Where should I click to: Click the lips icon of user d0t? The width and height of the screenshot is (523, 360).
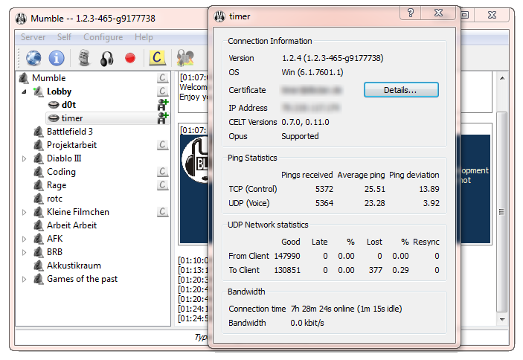tap(54, 105)
